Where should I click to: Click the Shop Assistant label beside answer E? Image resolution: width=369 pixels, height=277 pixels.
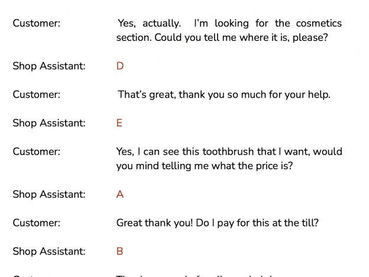[x=49, y=123]
